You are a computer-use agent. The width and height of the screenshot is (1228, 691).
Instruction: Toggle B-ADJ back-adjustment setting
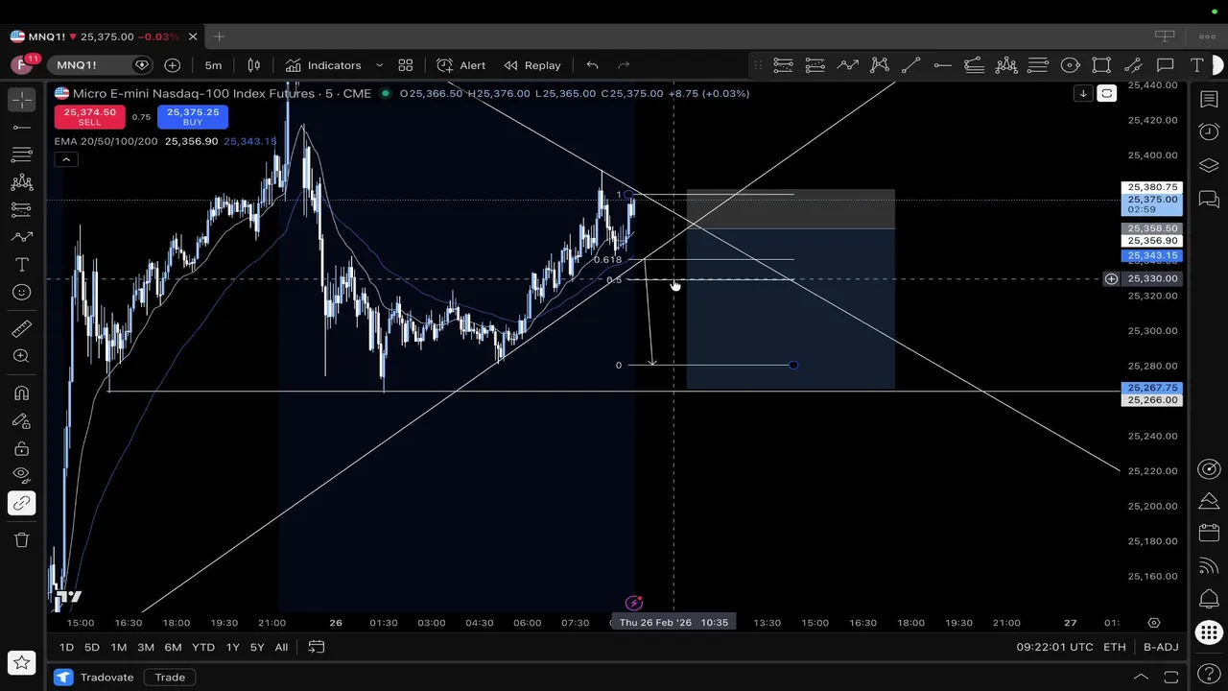click(1161, 647)
